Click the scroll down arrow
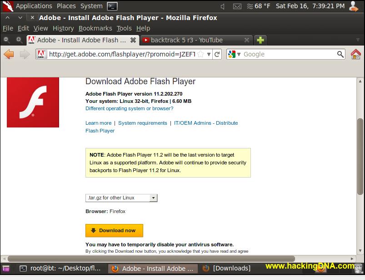 (x=360, y=251)
